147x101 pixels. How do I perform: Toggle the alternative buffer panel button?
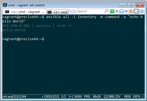click(136, 11)
